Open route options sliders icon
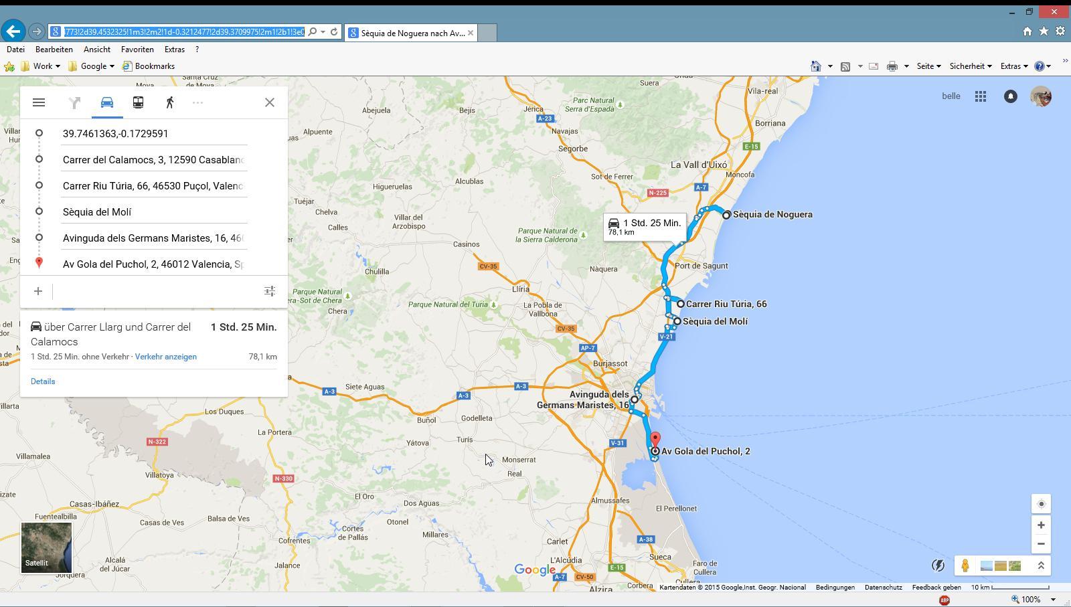This screenshot has height=607, width=1071. (x=270, y=291)
